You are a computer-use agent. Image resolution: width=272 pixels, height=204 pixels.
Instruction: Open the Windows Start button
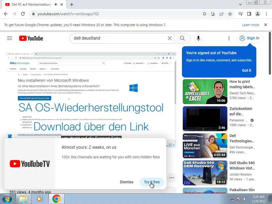(7, 199)
